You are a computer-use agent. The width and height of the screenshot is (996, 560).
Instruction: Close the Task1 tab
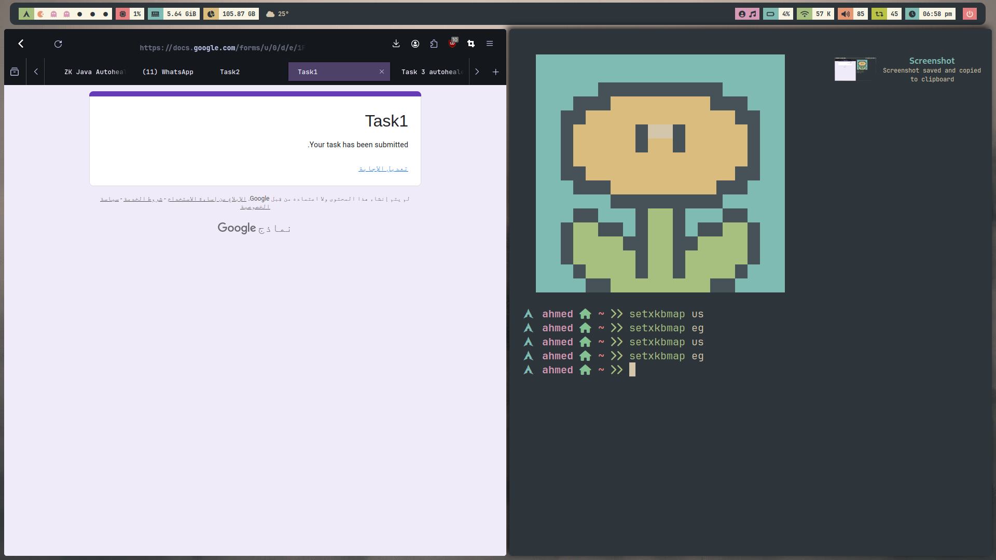point(382,72)
